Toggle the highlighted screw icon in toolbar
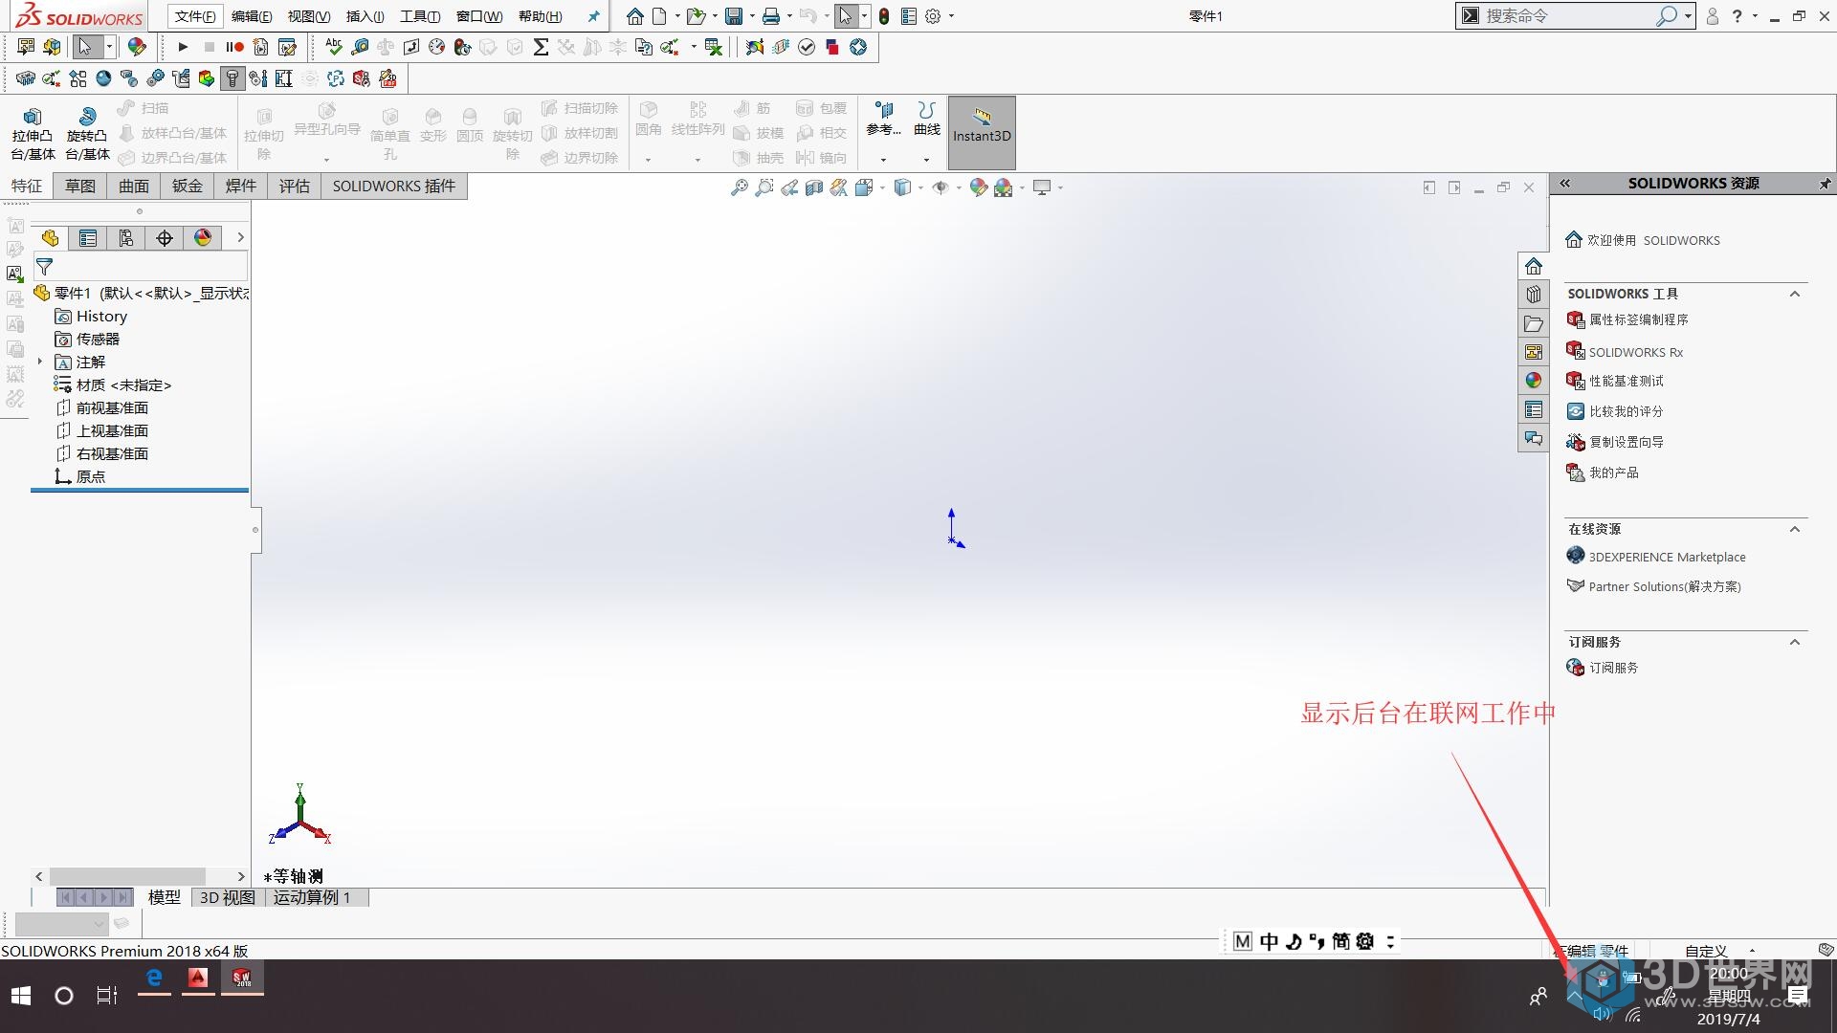Viewport: 1837px width, 1033px height. tap(232, 78)
